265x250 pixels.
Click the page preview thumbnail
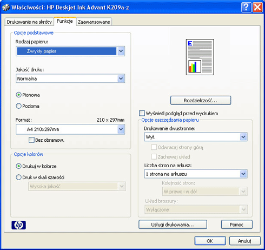click(x=200, y=57)
